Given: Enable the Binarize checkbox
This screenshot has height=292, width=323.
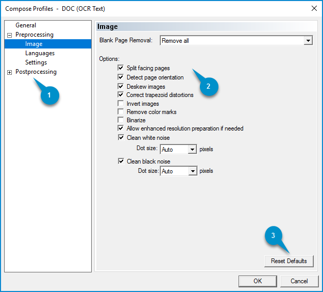Looking at the screenshot, I should click(x=121, y=120).
